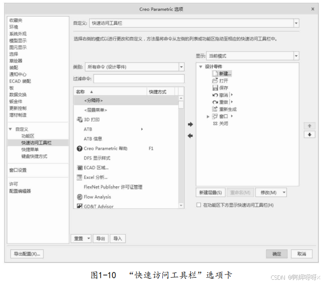
Task: Expand the 窗口 tree item triangle
Action: [x=208, y=117]
